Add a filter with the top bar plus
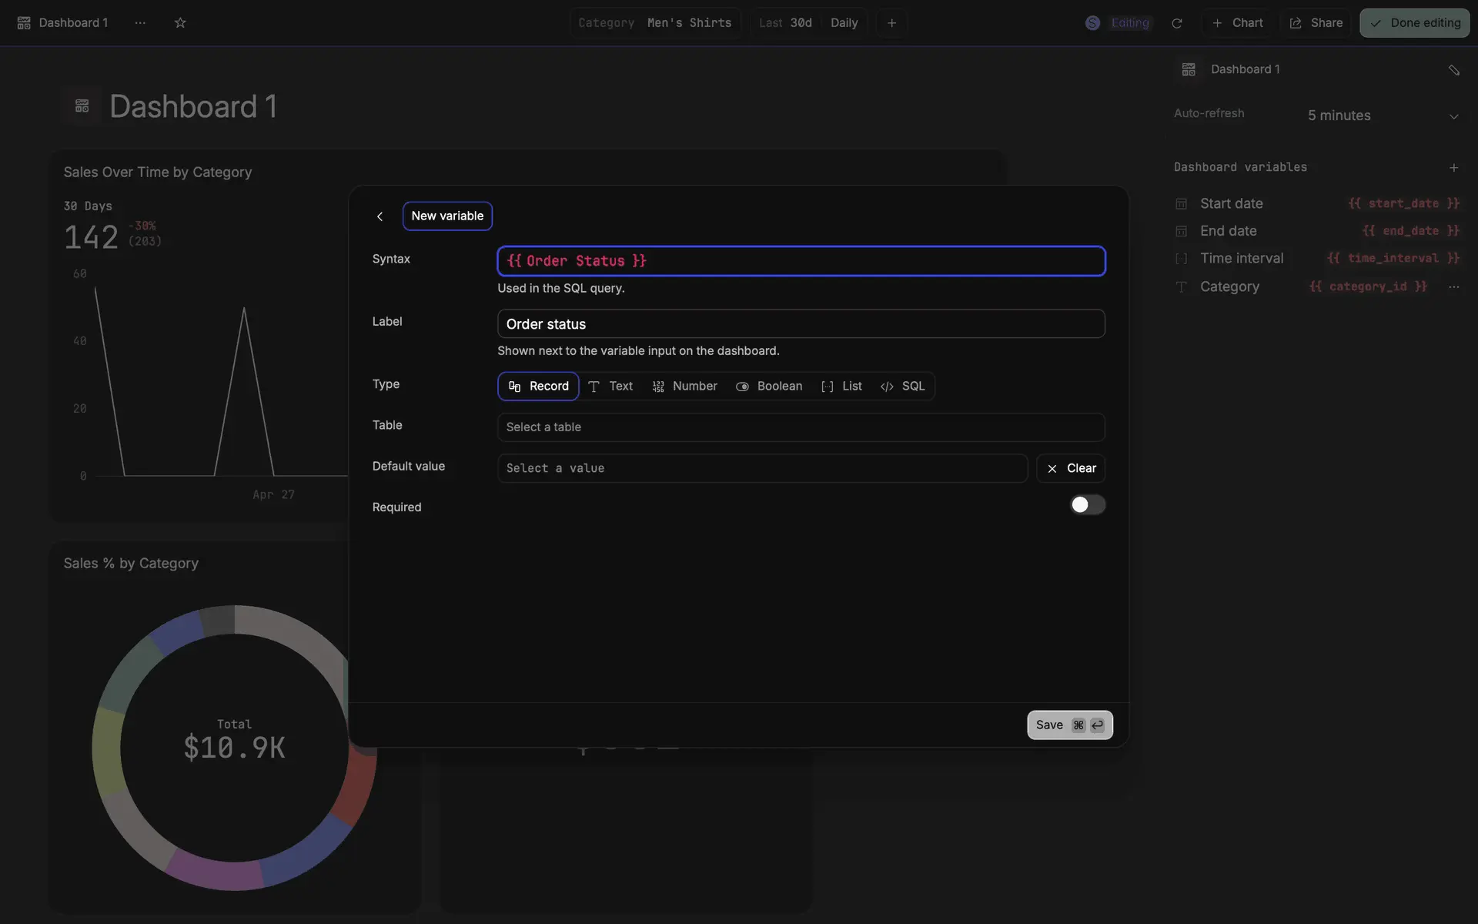 tap(891, 23)
